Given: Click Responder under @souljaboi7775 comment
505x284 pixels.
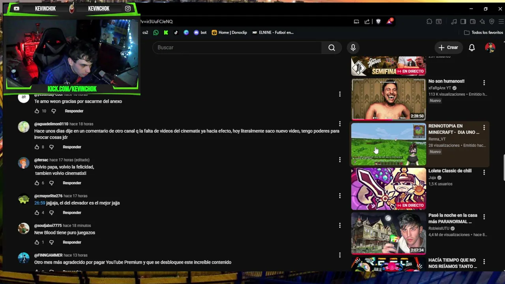Looking at the screenshot, I should (72, 242).
